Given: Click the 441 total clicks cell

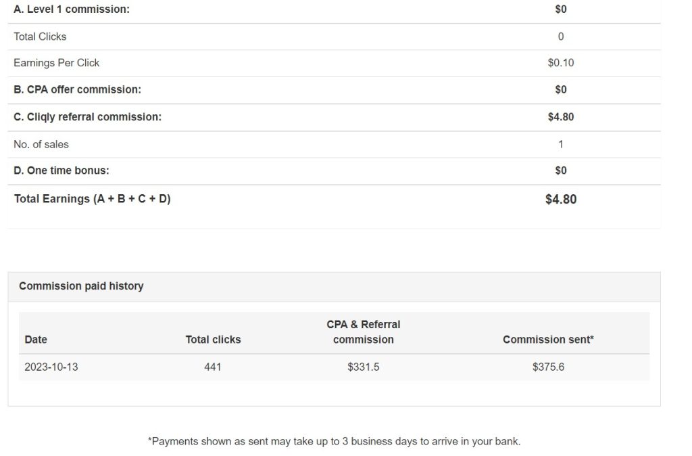Looking at the screenshot, I should tap(213, 367).
